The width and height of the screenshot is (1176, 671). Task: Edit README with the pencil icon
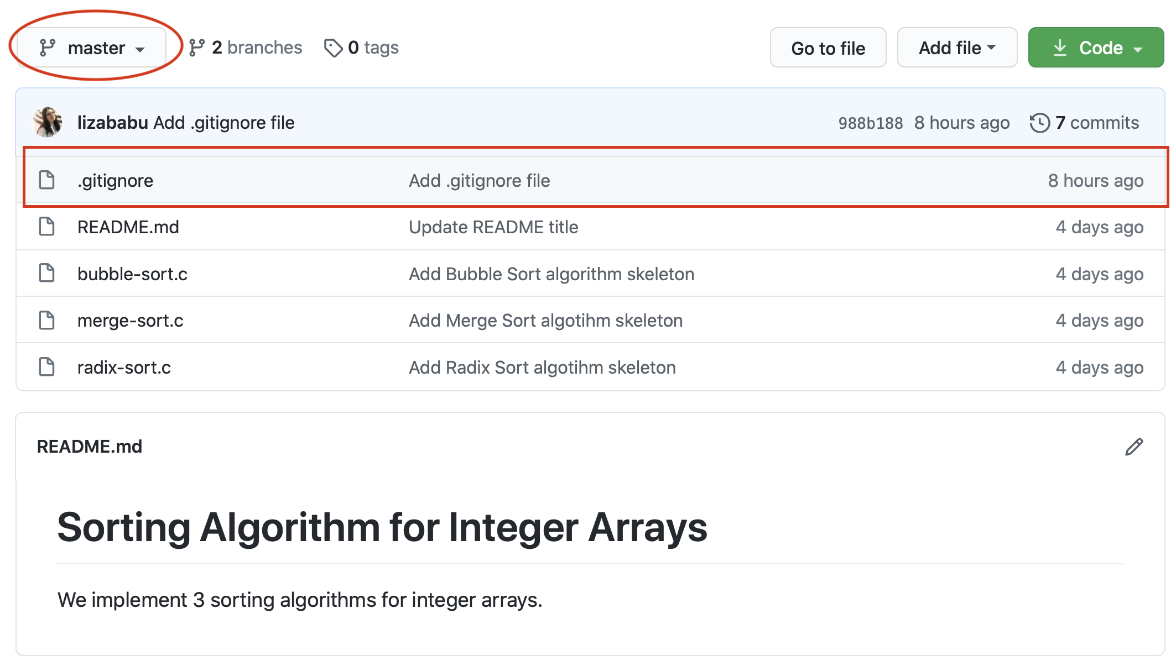pyautogui.click(x=1133, y=447)
